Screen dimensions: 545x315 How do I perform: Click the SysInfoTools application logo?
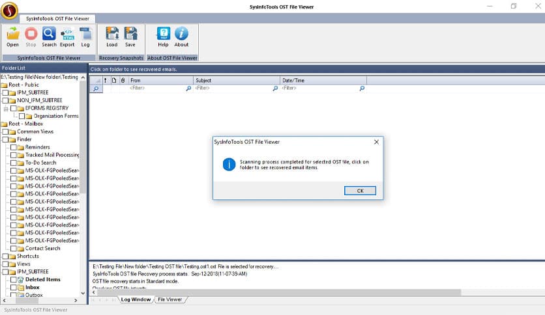click(9, 10)
